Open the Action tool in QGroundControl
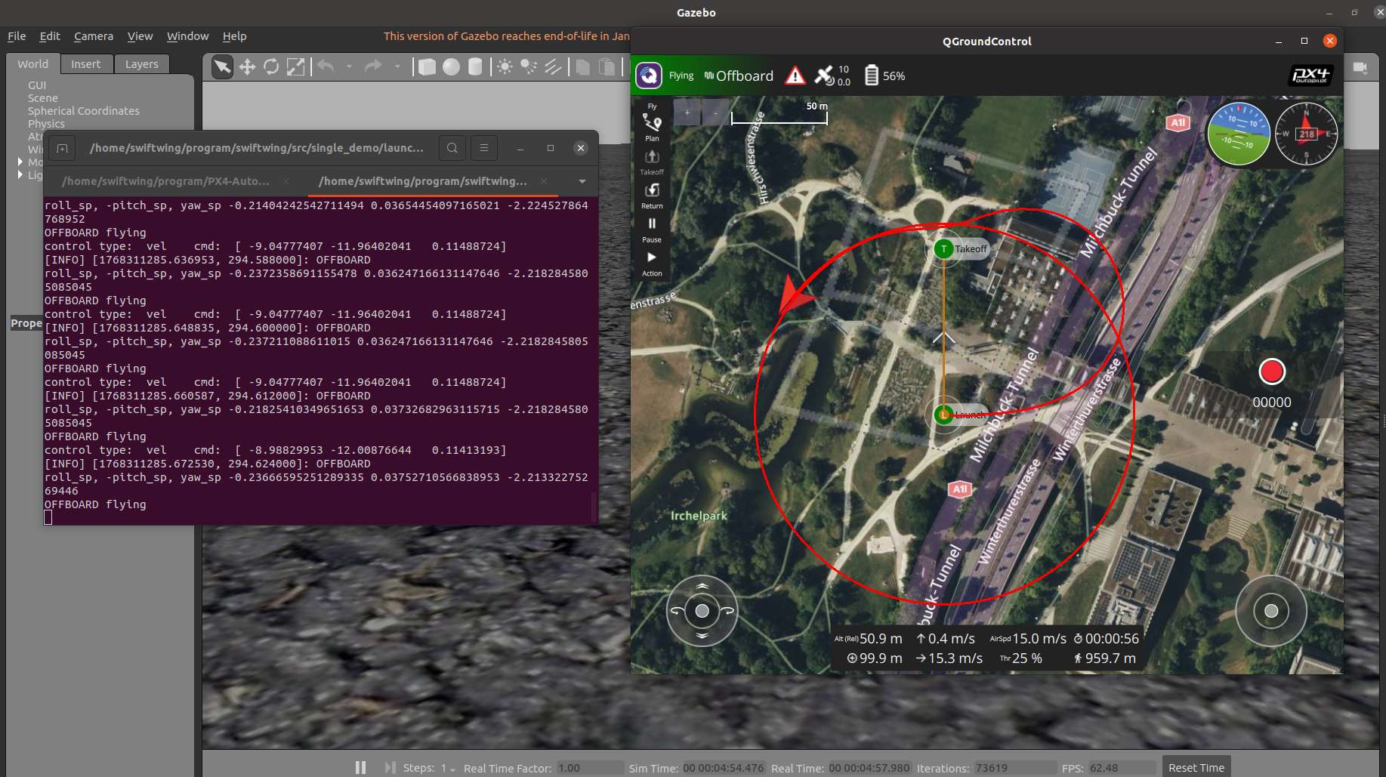 click(652, 263)
